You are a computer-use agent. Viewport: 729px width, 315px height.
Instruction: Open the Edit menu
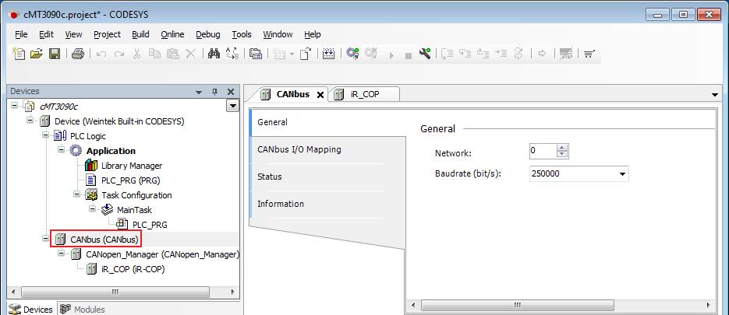pos(46,34)
